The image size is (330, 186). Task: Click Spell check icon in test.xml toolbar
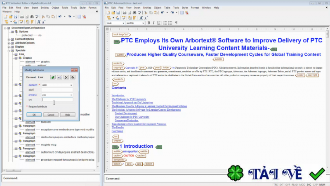139,13
